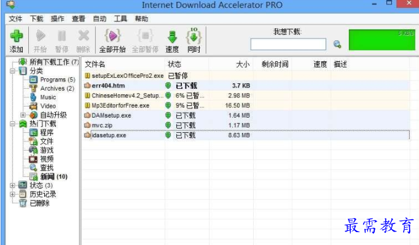Select the 游戏 item under 热门下载
Image resolution: width=419 pixels, height=245 pixels.
(47, 150)
